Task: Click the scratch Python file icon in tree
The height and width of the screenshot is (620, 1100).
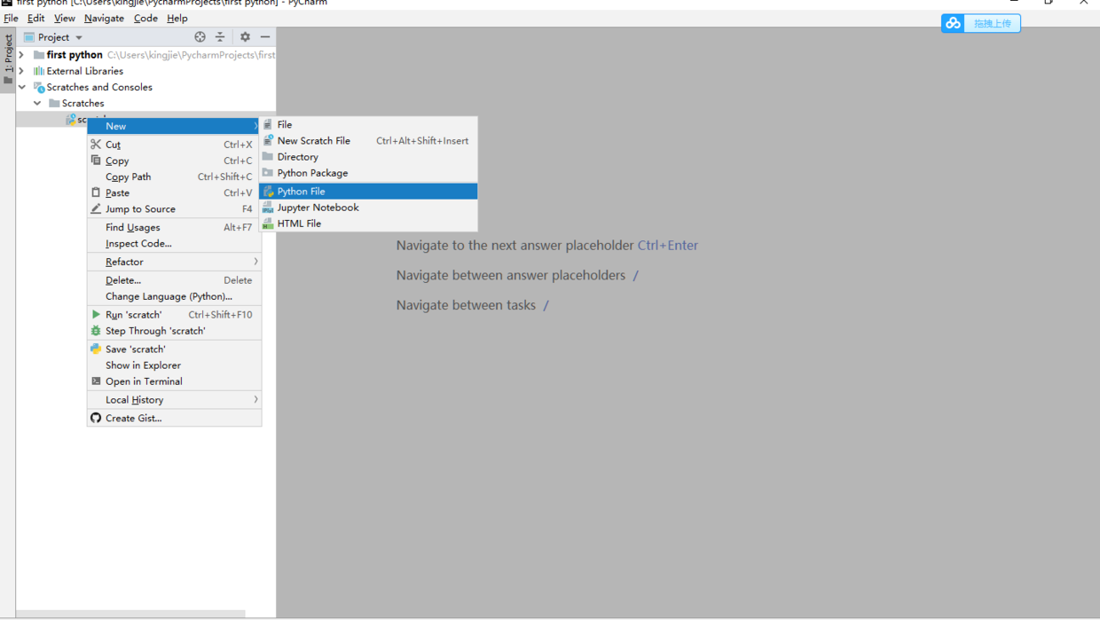Action: click(70, 120)
